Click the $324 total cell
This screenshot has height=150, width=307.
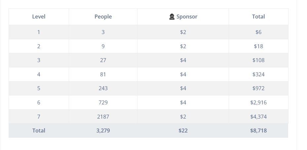click(258, 74)
